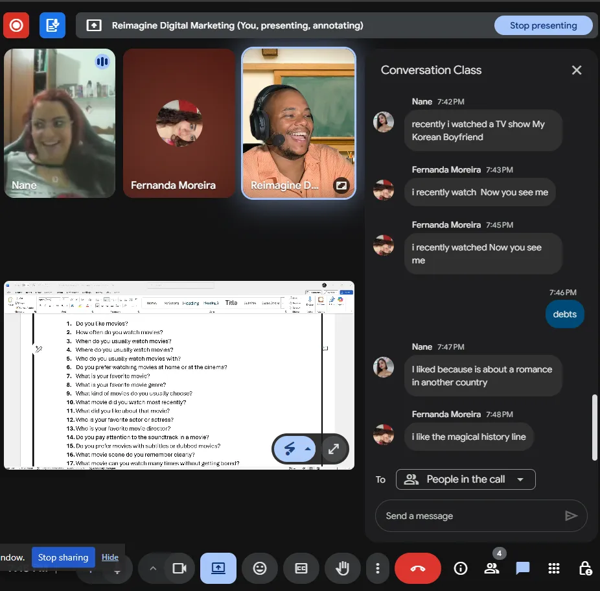Click message 'I liked because is about a romance'
The image size is (600, 591).
[x=483, y=376]
